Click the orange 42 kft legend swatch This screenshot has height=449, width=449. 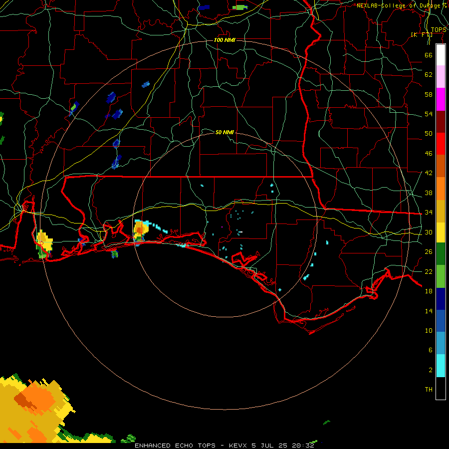tap(441, 189)
